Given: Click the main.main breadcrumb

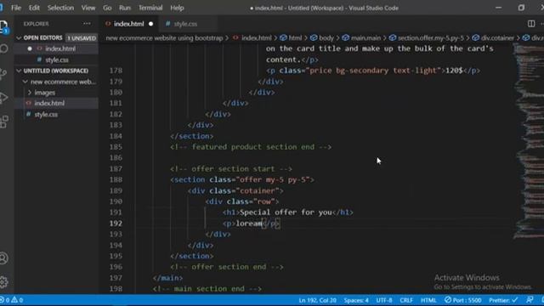Looking at the screenshot, I should 365,38.
